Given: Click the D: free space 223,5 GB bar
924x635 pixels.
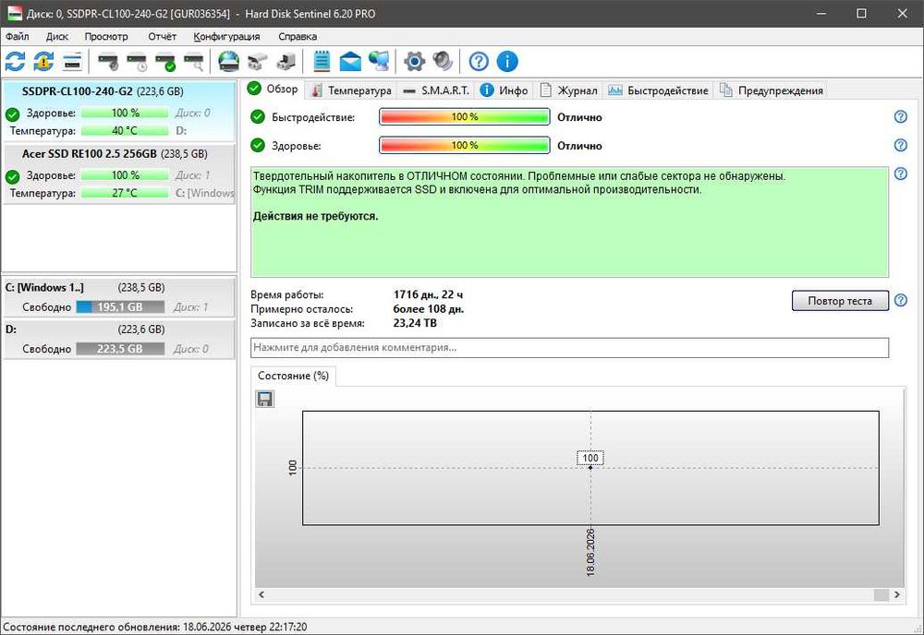Looking at the screenshot, I should point(120,348).
